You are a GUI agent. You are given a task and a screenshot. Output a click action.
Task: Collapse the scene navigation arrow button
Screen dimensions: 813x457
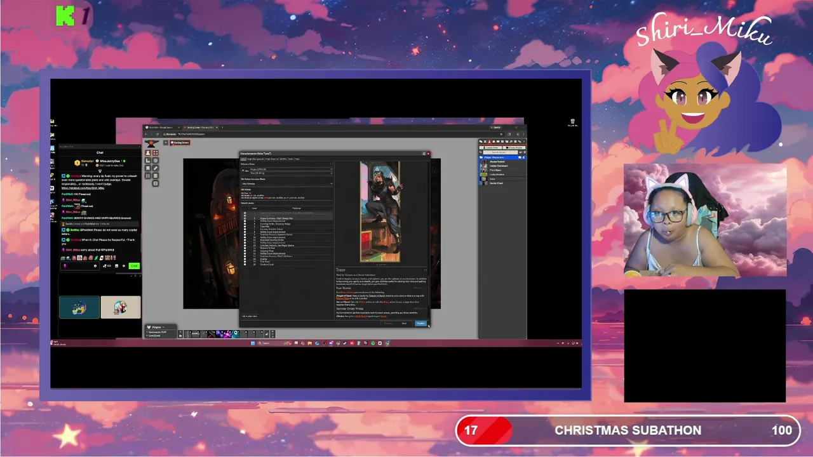[x=166, y=143]
